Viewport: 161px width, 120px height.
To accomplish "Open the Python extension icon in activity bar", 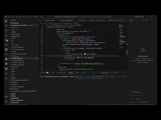I will [6, 59].
